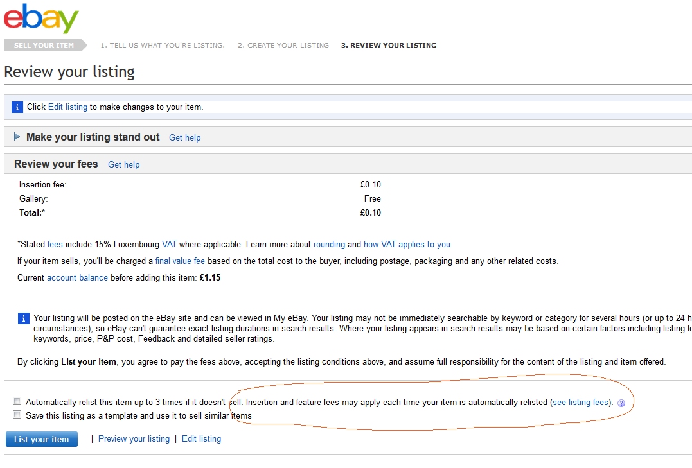
Task: Open see listing fees inside the circled text
Action: click(x=580, y=401)
